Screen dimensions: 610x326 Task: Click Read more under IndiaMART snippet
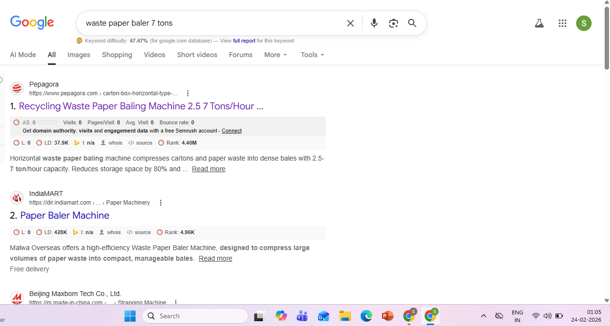[215, 258]
